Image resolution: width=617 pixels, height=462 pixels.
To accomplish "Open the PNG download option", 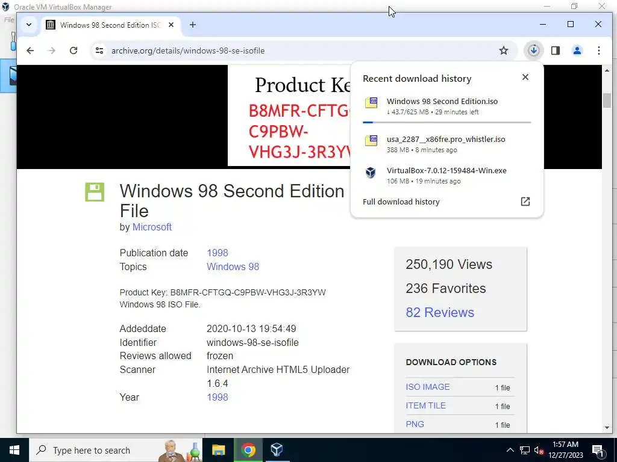I will tap(415, 424).
